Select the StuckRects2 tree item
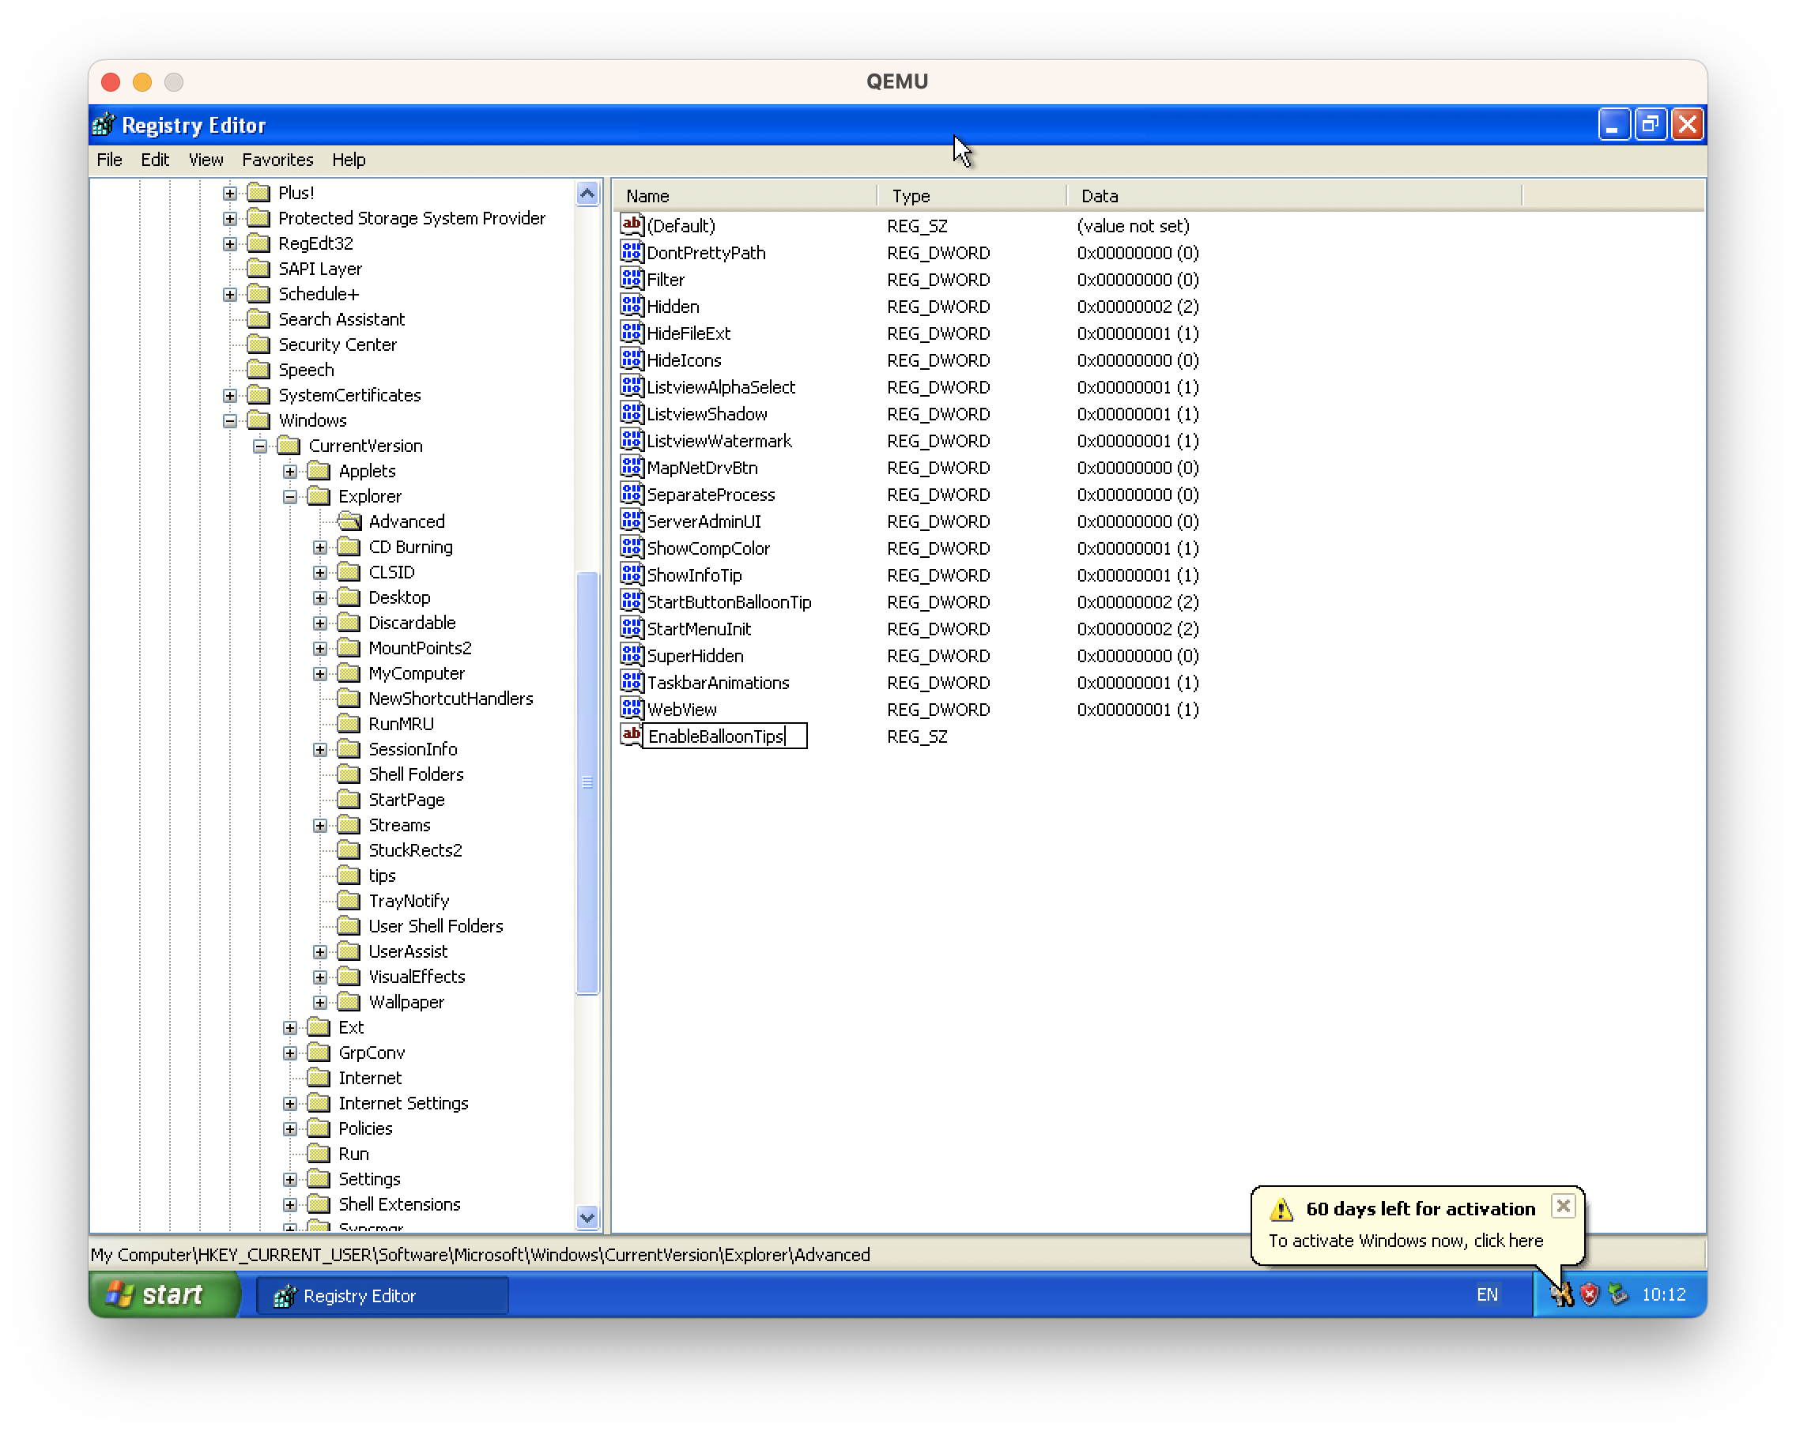1796x1435 pixels. [415, 850]
